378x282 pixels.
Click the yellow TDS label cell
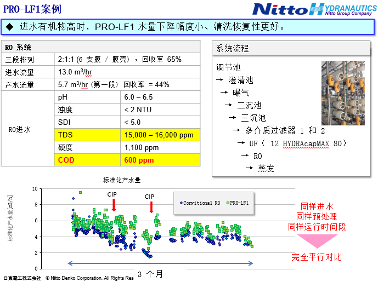tap(87, 135)
